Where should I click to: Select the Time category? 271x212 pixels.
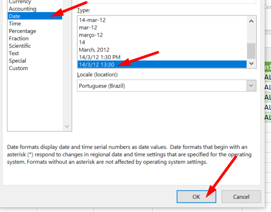click(15, 23)
